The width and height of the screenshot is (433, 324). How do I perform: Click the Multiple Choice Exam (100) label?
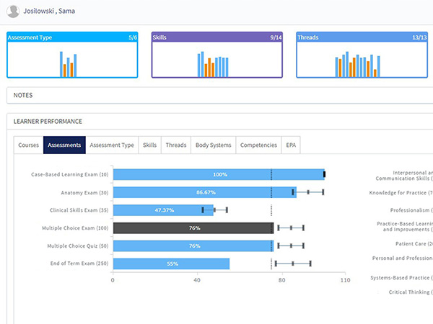[x=75, y=228]
